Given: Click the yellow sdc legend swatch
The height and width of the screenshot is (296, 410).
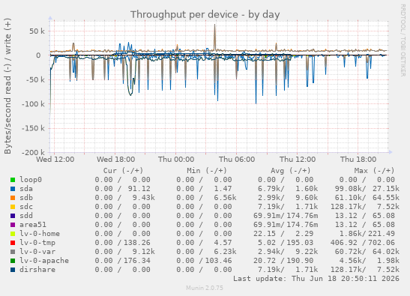Looking at the screenshot, I should [x=13, y=207].
